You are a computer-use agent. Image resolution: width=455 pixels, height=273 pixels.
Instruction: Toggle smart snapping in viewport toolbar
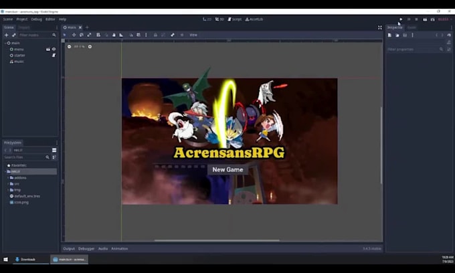pyautogui.click(x=131, y=35)
